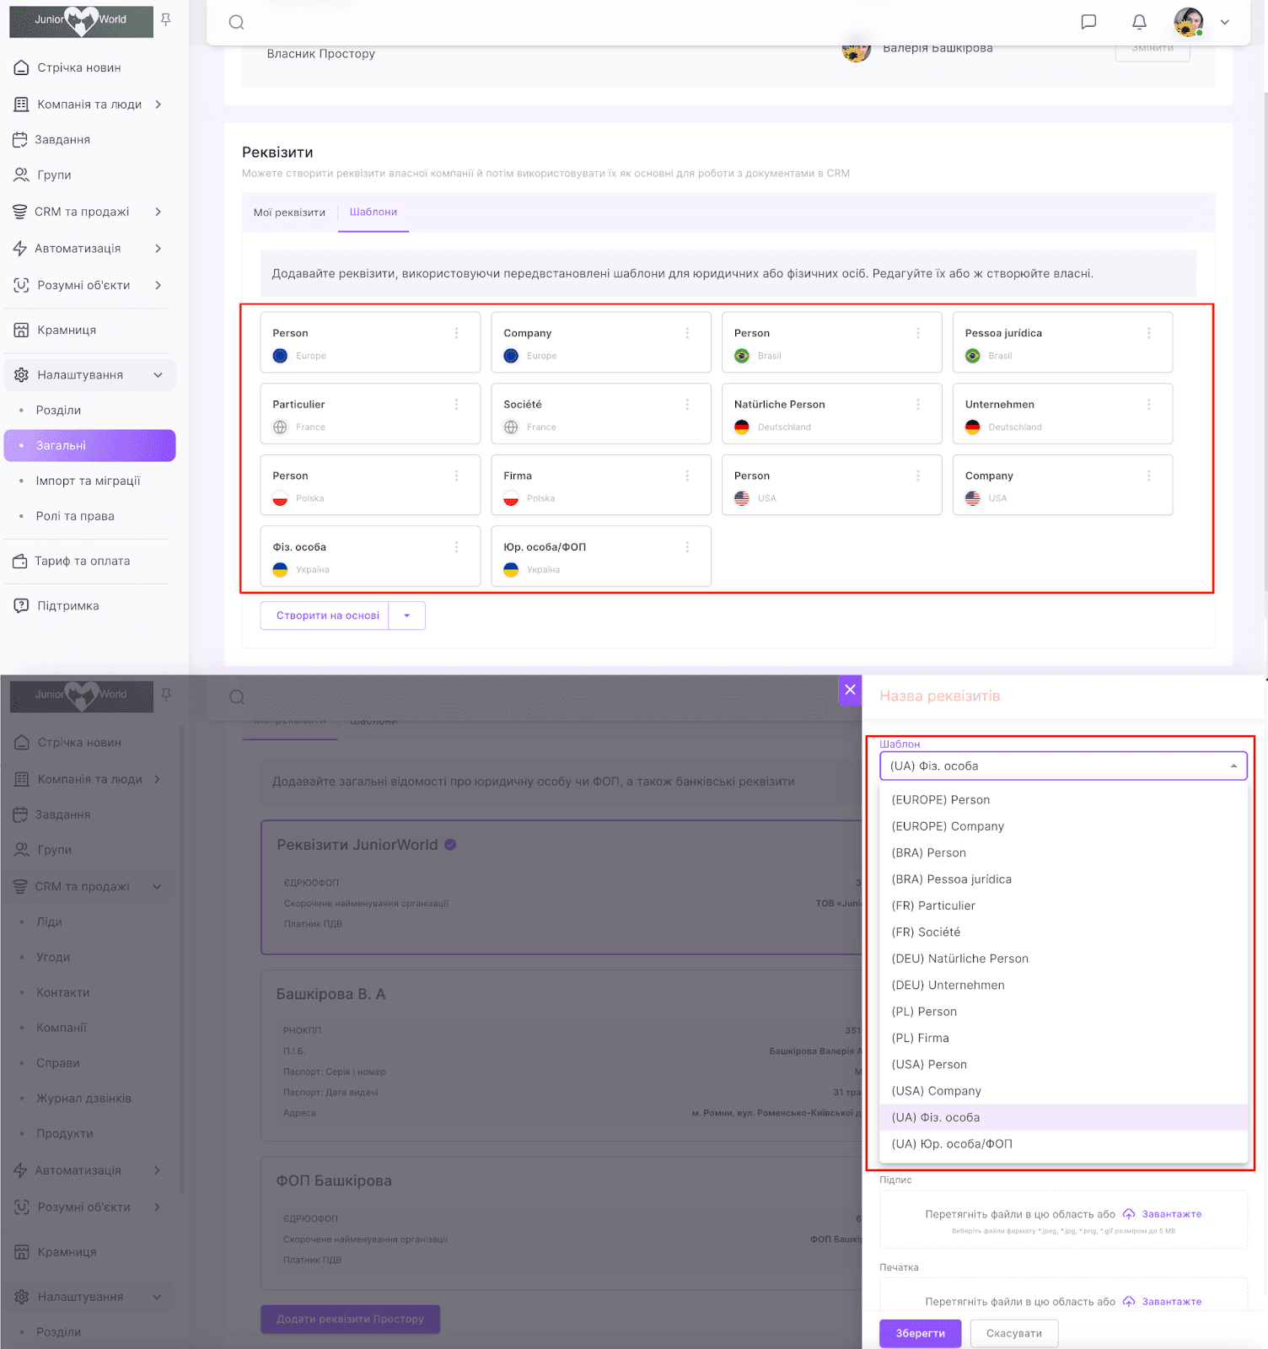
Task: Pin the sidebar with the pin icon
Action: [x=166, y=19]
